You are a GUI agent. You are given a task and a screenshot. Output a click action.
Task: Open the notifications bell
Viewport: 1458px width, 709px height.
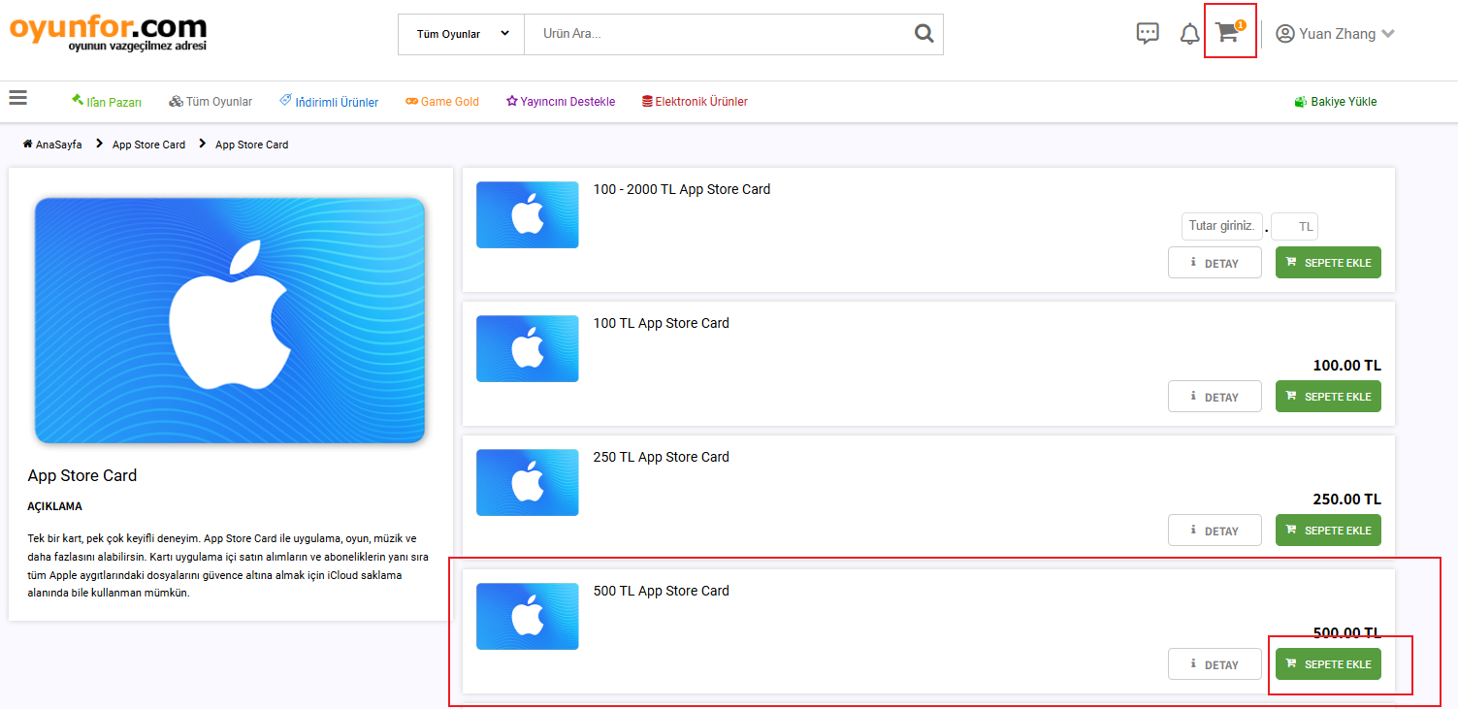coord(1189,34)
